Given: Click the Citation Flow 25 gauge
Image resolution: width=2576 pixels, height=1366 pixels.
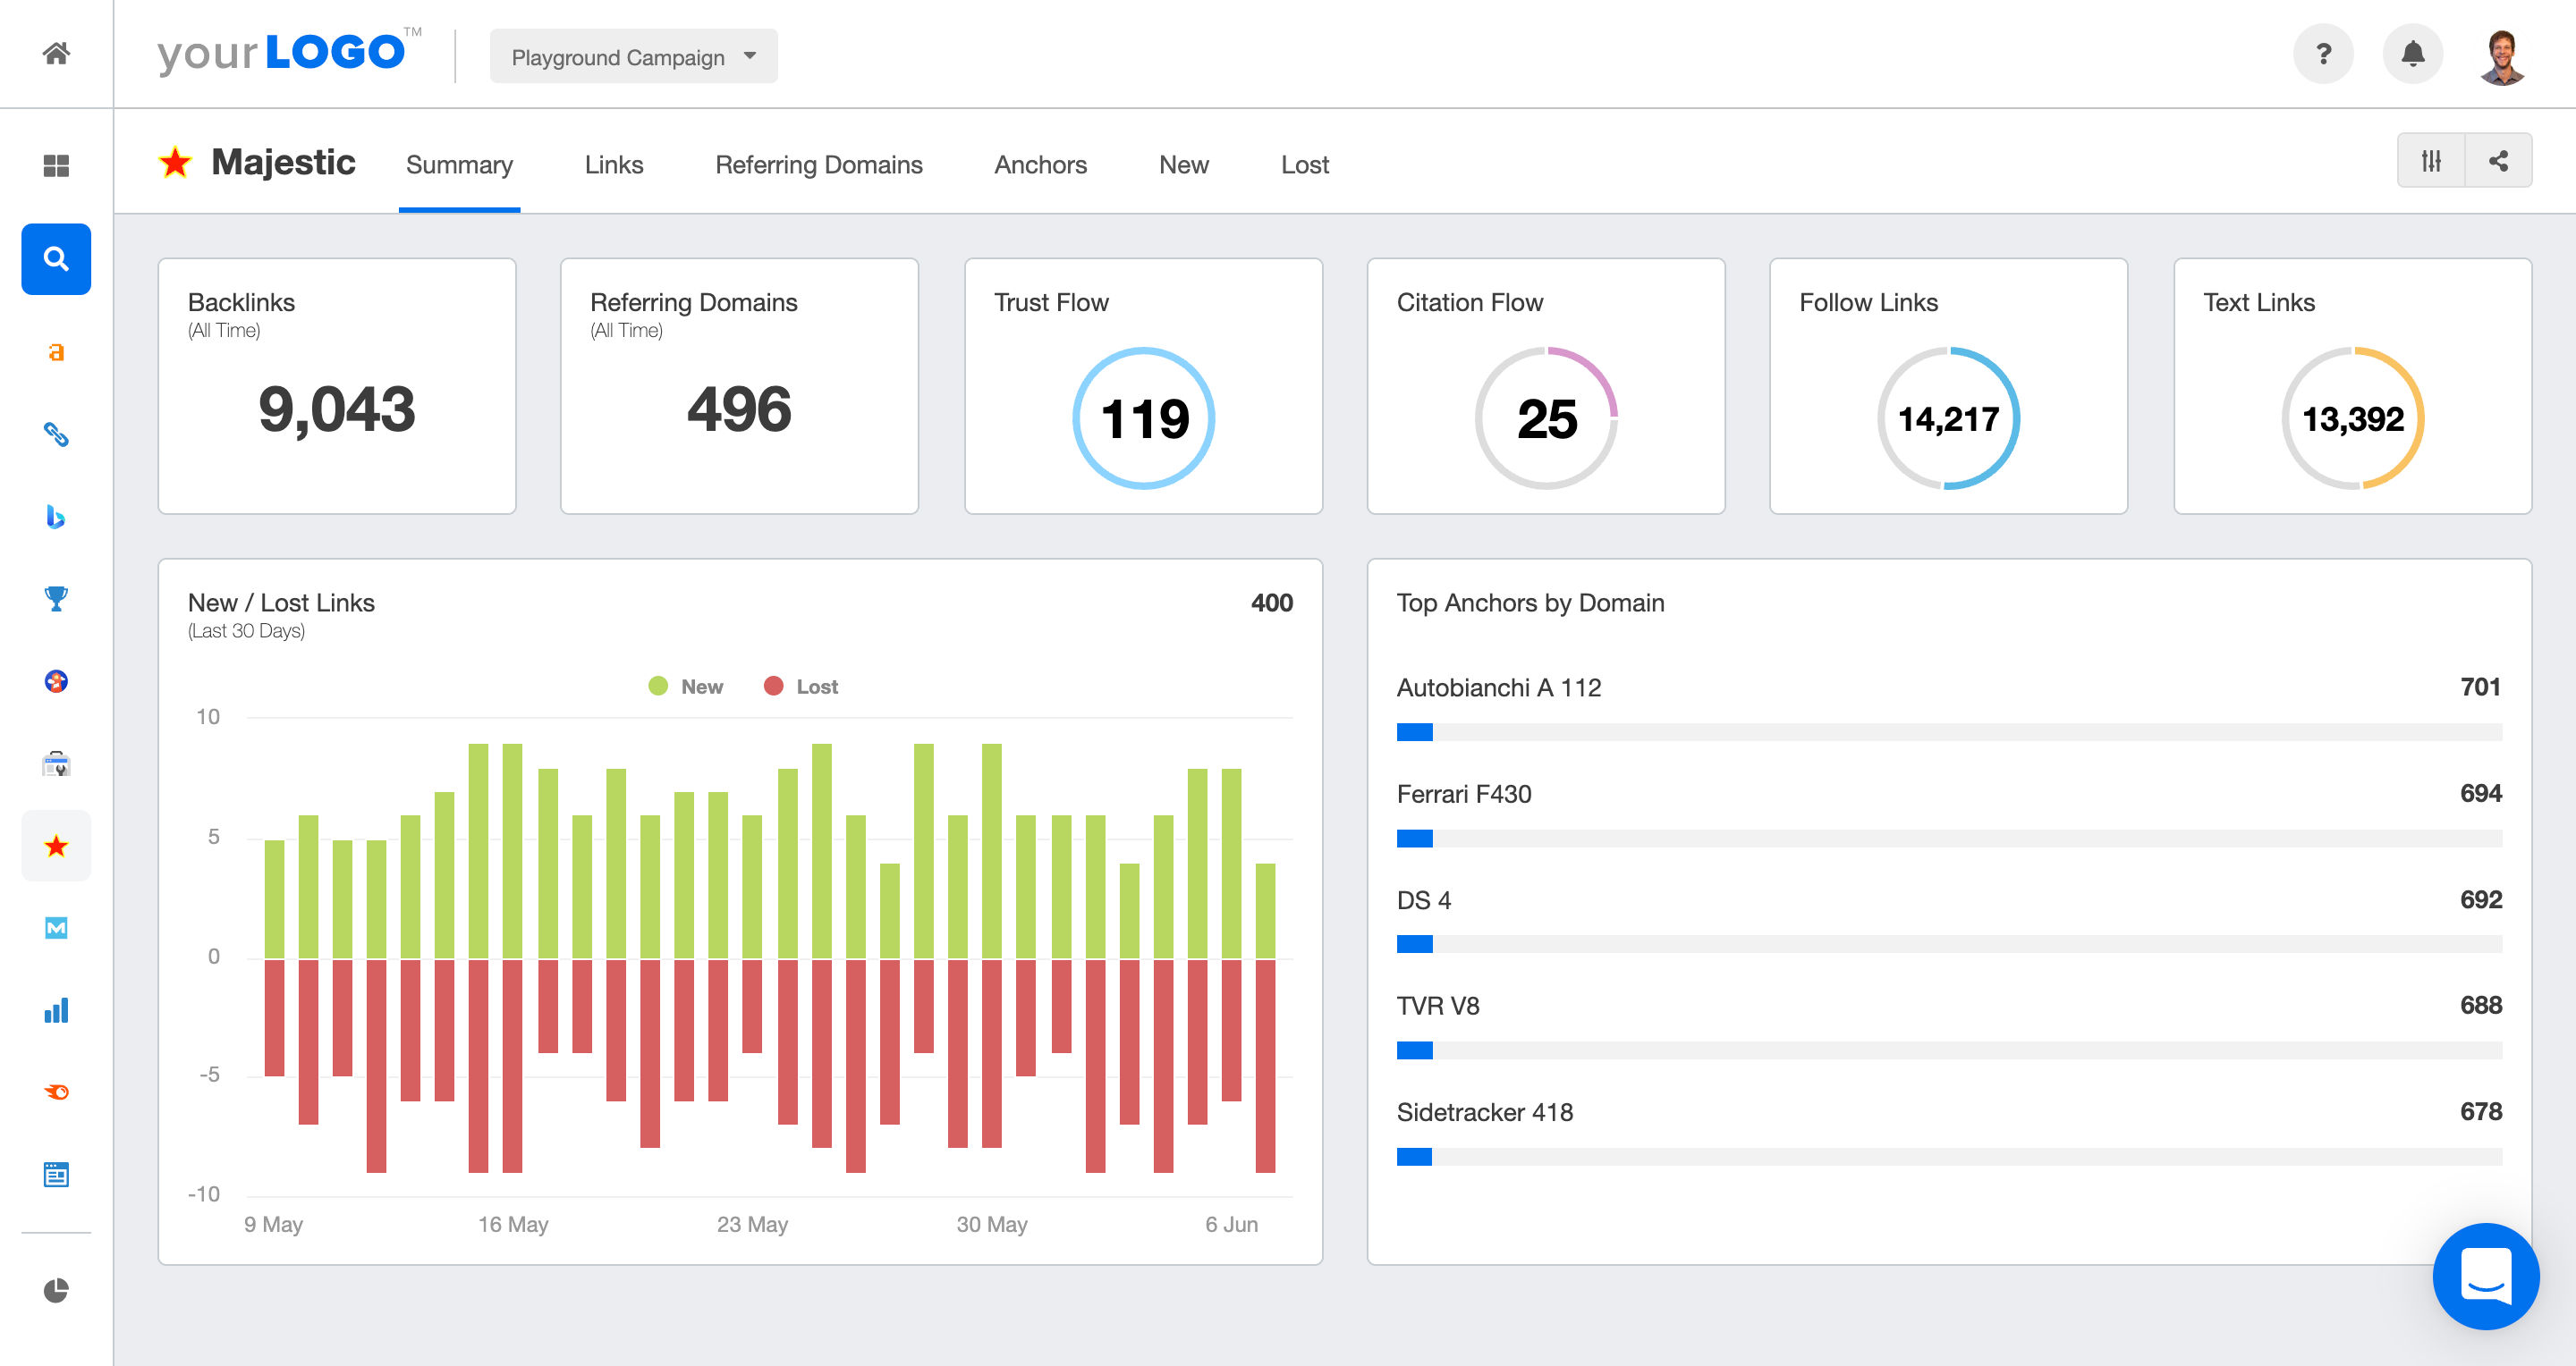Looking at the screenshot, I should [x=1546, y=417].
